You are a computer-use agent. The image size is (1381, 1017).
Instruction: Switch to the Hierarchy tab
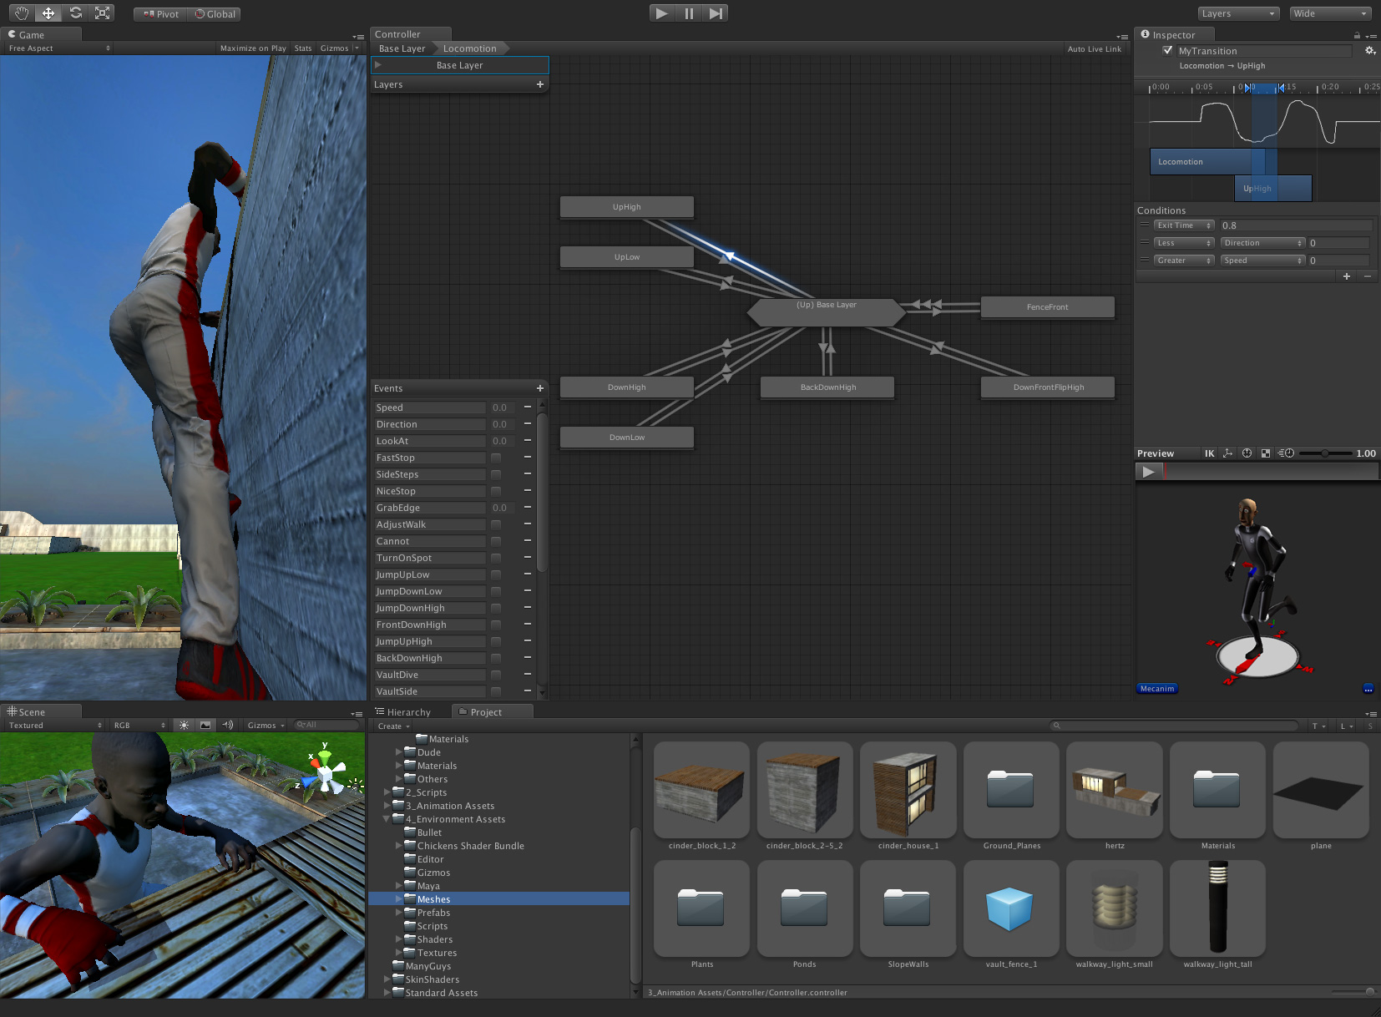(408, 711)
